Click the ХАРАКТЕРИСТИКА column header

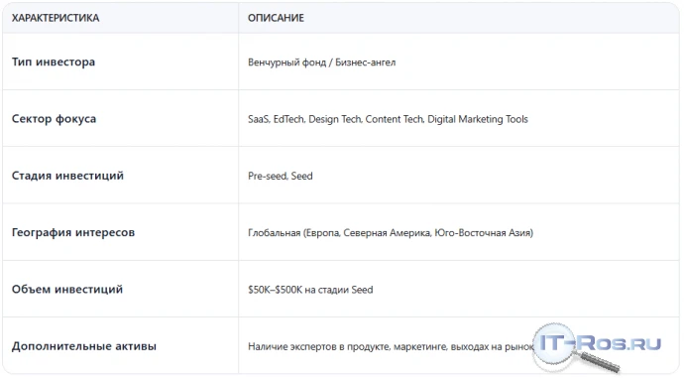pyautogui.click(x=56, y=18)
